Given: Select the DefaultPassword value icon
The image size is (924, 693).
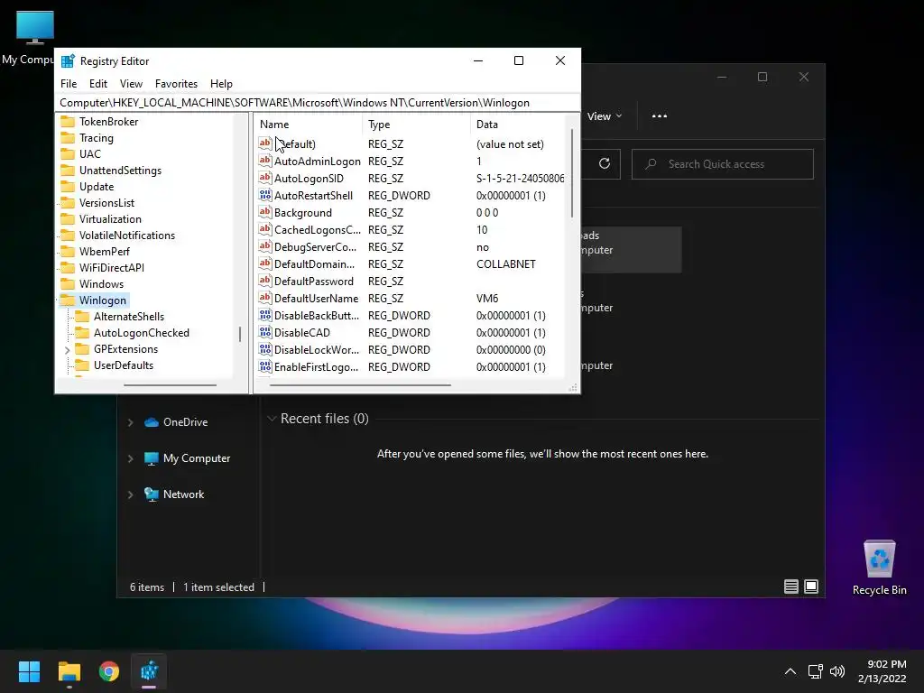Looking at the screenshot, I should 265,280.
